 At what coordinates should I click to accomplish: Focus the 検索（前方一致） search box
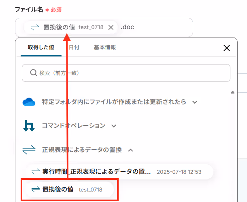[x=126, y=73]
